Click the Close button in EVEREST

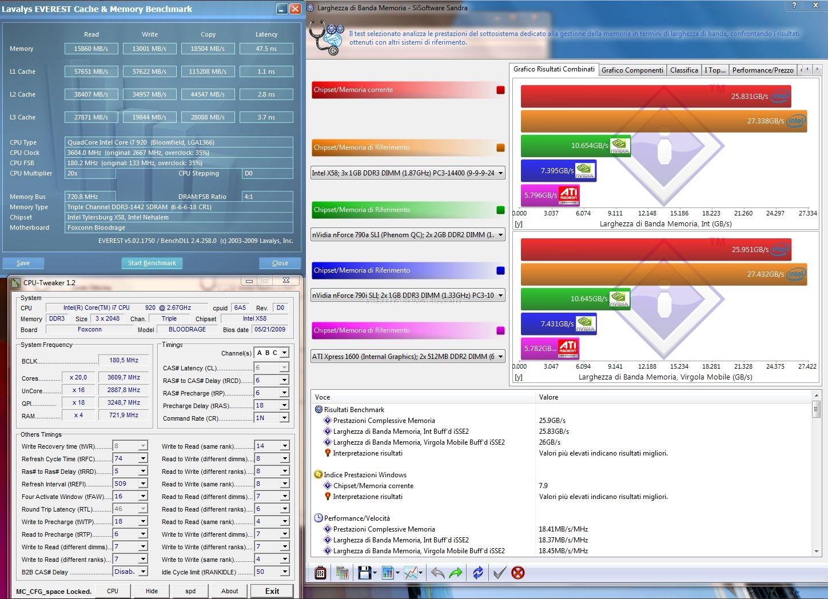click(280, 263)
